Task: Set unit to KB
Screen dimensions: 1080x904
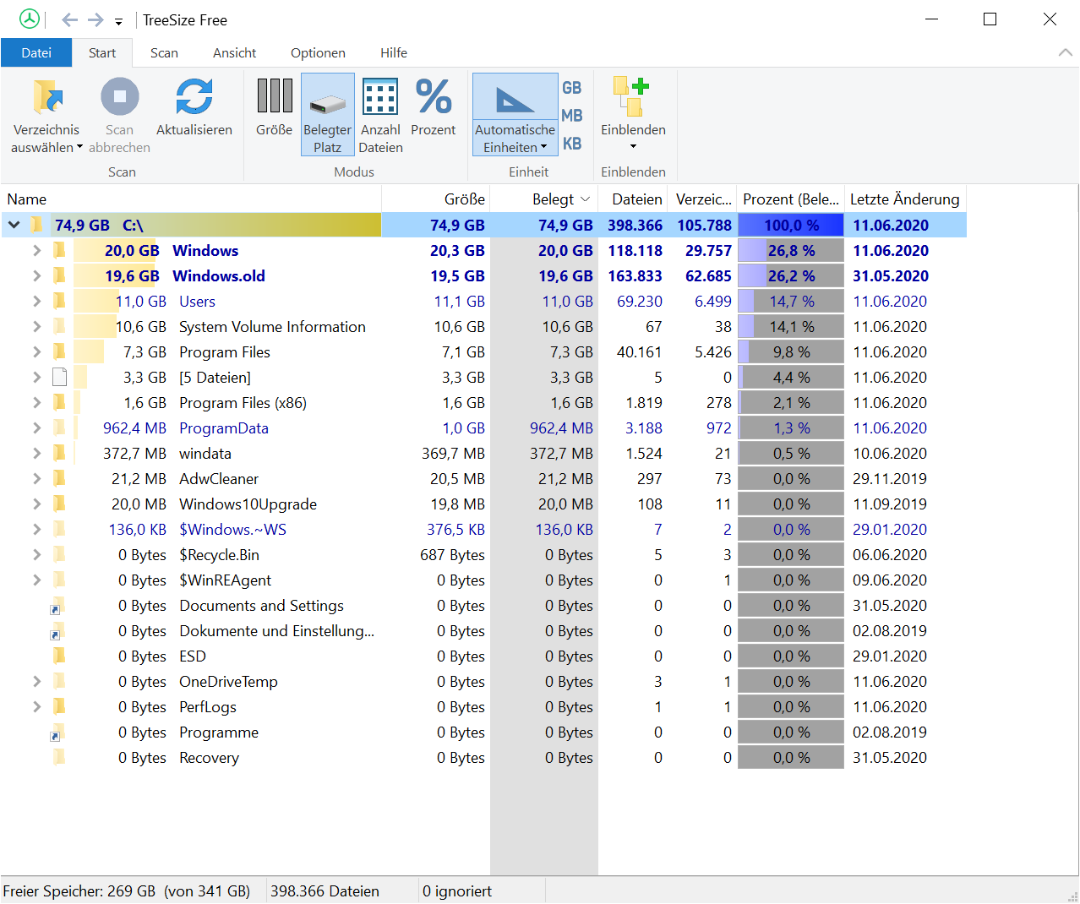Action: pos(572,144)
